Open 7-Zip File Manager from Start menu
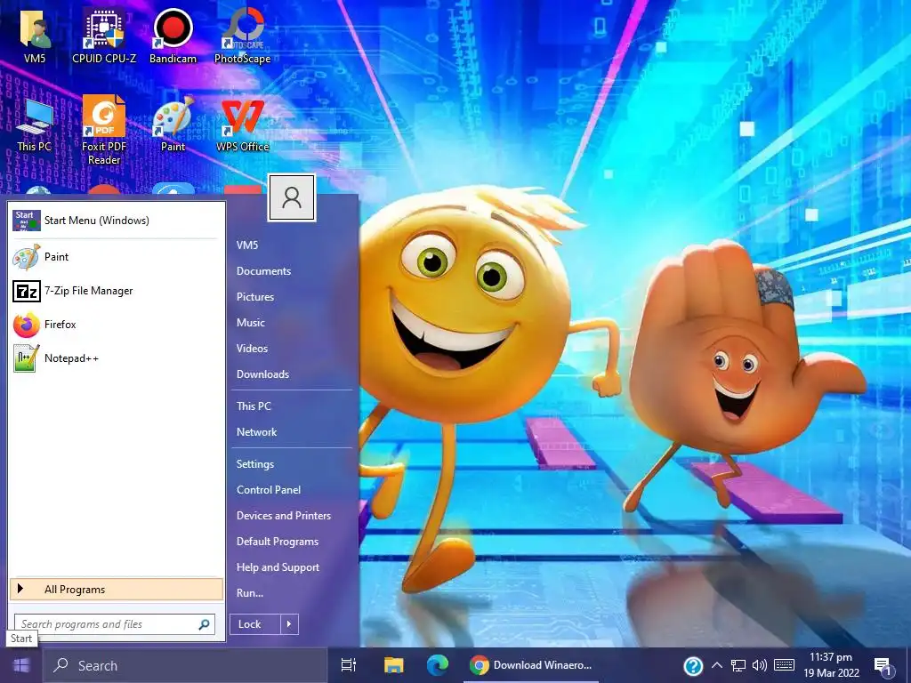This screenshot has height=683, width=911. (117, 291)
